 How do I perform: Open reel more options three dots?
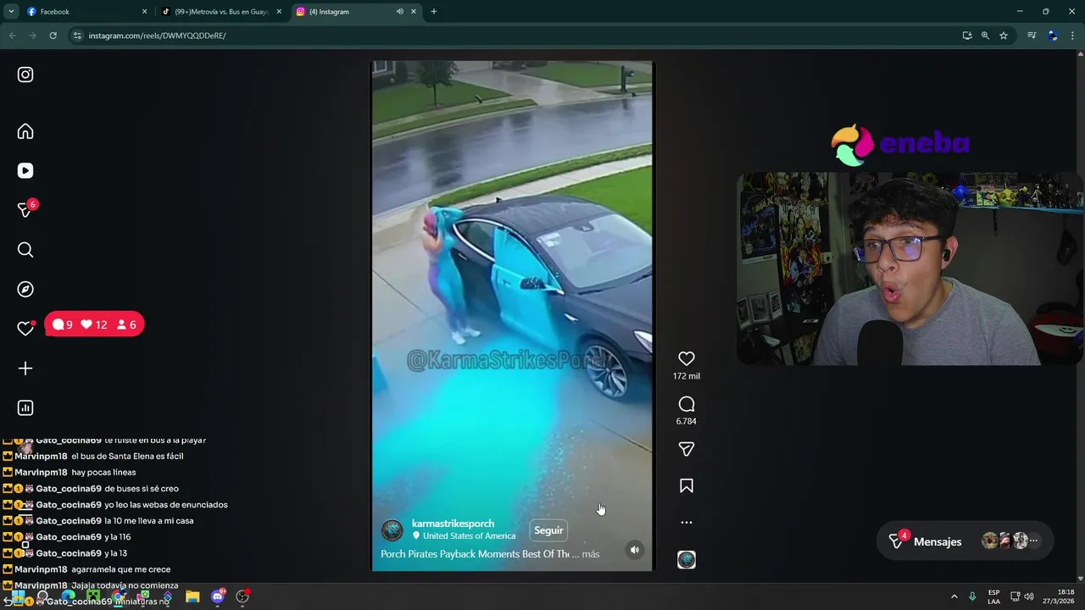coord(687,523)
